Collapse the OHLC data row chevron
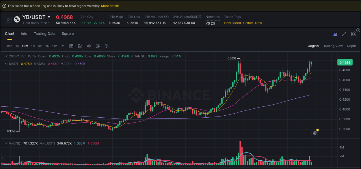 (6, 56)
